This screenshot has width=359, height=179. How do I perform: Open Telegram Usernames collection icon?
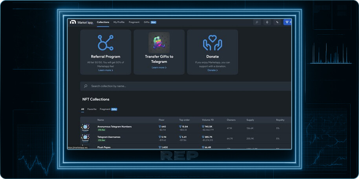(x=85, y=138)
